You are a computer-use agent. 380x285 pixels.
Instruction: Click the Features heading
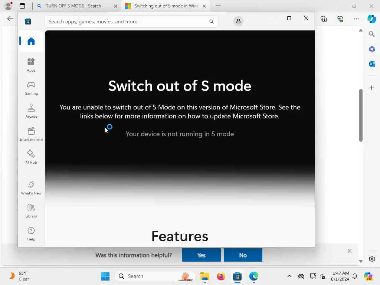tap(180, 236)
